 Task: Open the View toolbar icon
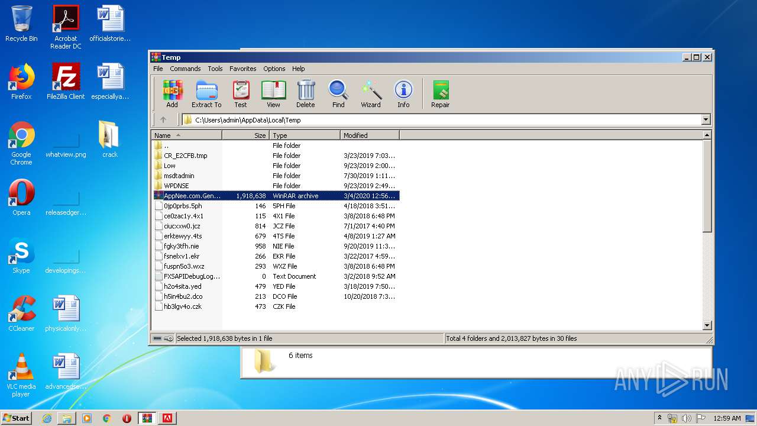pyautogui.click(x=273, y=94)
